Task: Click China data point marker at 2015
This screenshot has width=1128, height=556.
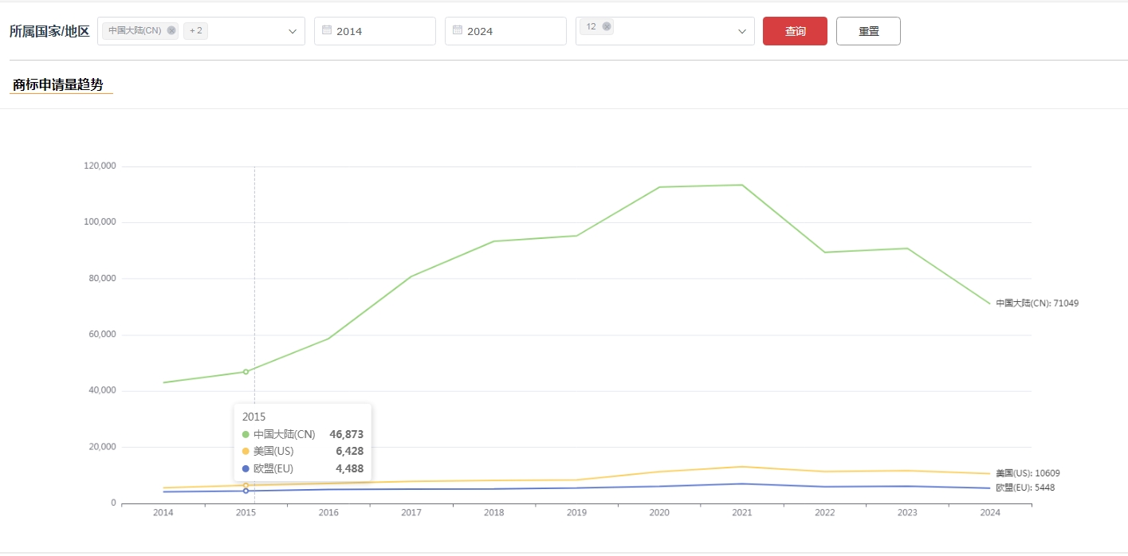Action: pos(246,371)
